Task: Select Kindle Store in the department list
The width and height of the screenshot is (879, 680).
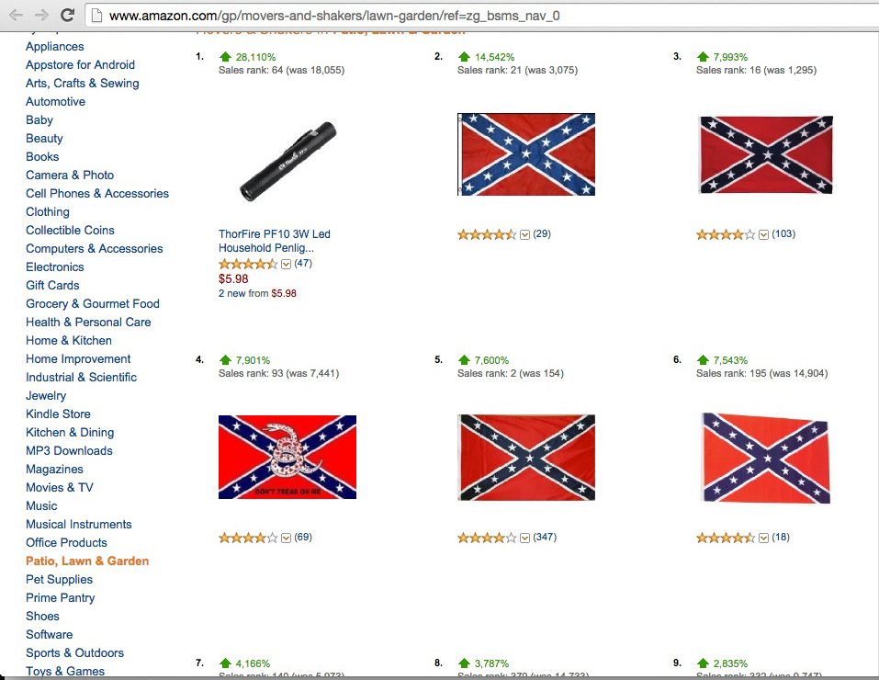Action: click(x=58, y=414)
